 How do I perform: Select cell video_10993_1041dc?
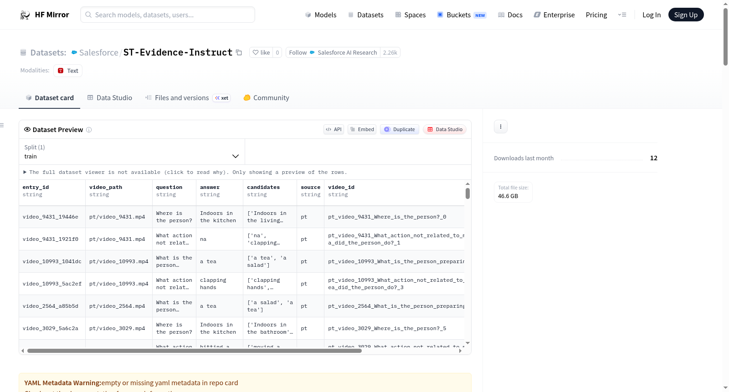click(x=52, y=262)
